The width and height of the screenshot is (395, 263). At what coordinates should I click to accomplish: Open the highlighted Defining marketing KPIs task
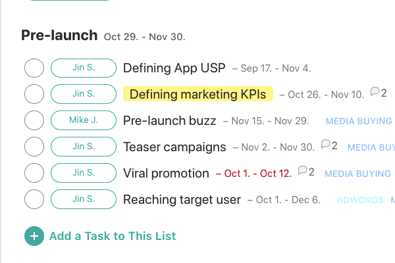198,94
